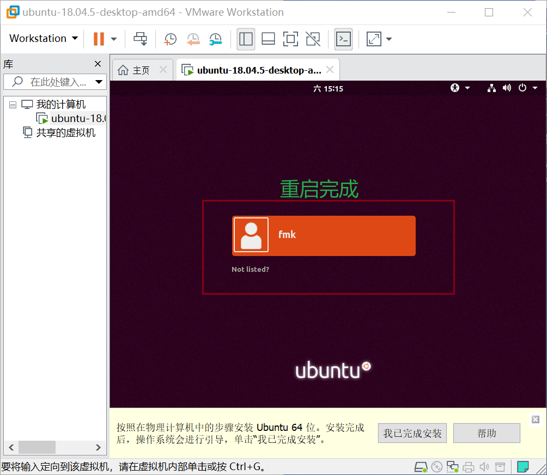Image resolution: width=547 pixels, height=475 pixels.
Task: Toggle the thumbnail bar view
Action: click(x=268, y=39)
